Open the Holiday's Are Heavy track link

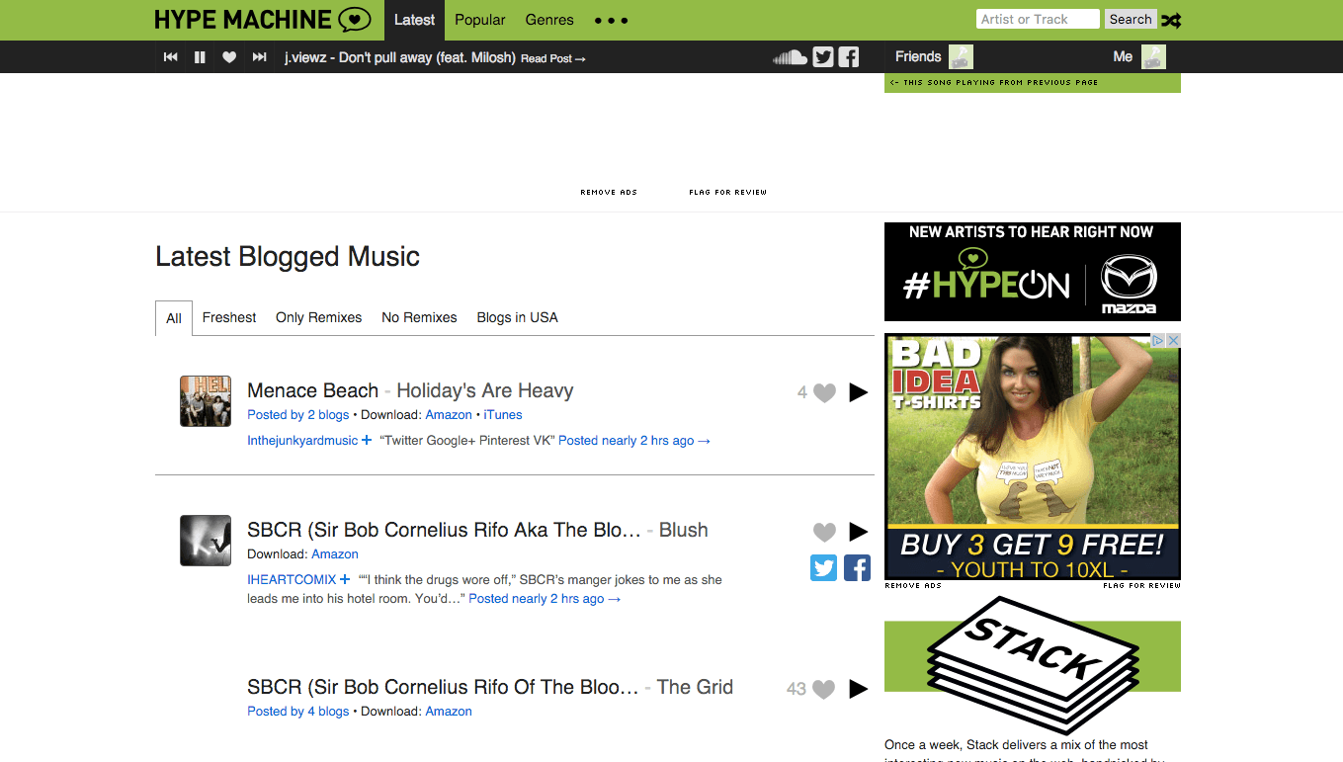pyautogui.click(x=485, y=390)
